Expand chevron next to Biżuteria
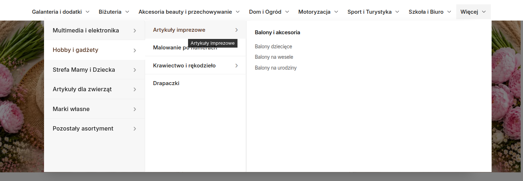This screenshot has height=181, width=523. [127, 12]
